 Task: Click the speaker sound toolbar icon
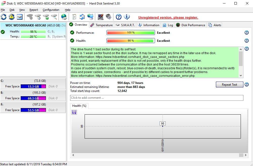108,17
